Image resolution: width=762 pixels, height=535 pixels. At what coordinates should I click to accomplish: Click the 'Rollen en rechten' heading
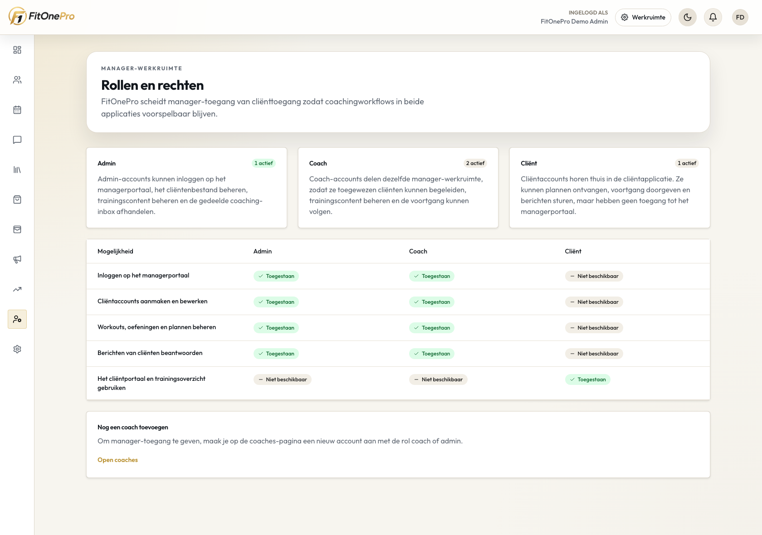click(152, 85)
